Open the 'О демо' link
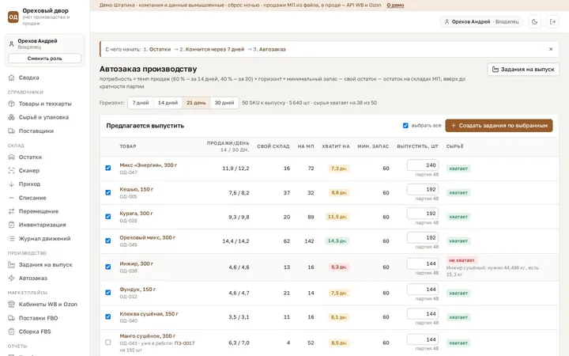Viewport: 569px width, 356px height. (x=395, y=5)
